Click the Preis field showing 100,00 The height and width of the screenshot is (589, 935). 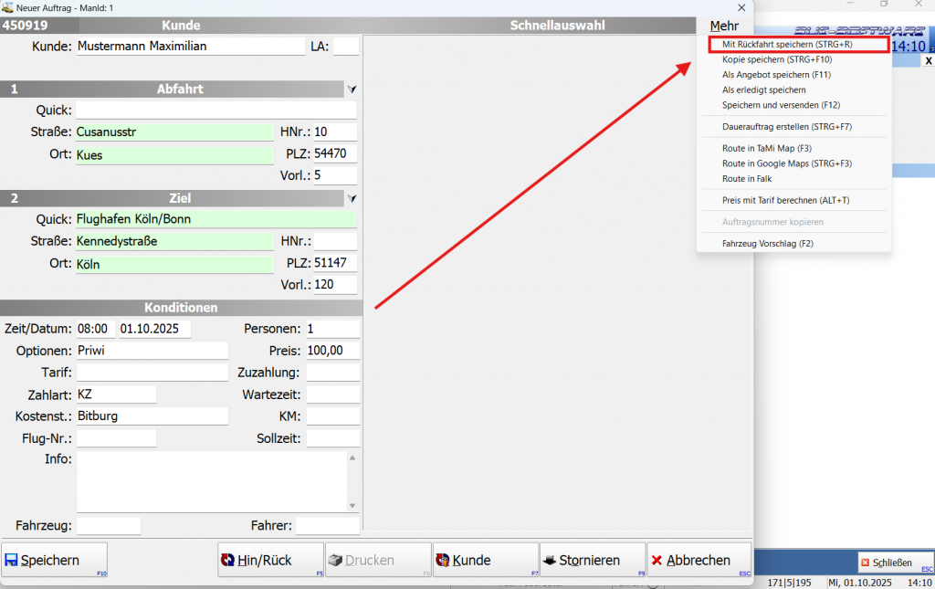(x=332, y=351)
